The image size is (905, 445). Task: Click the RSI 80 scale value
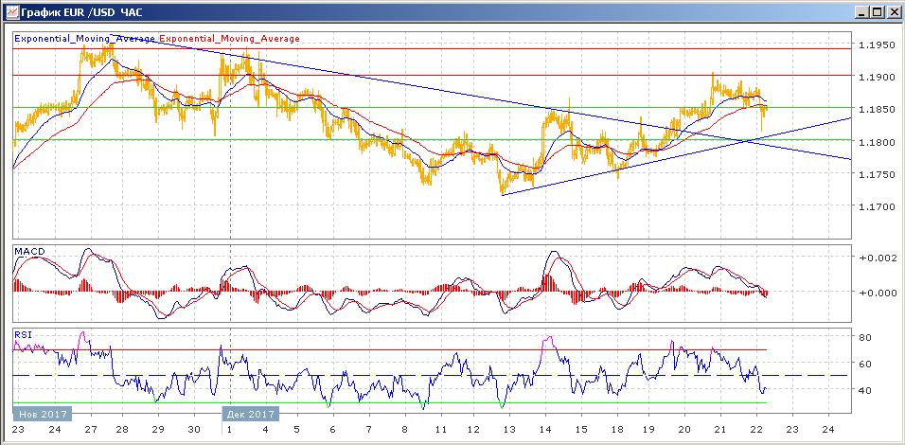tap(864, 337)
